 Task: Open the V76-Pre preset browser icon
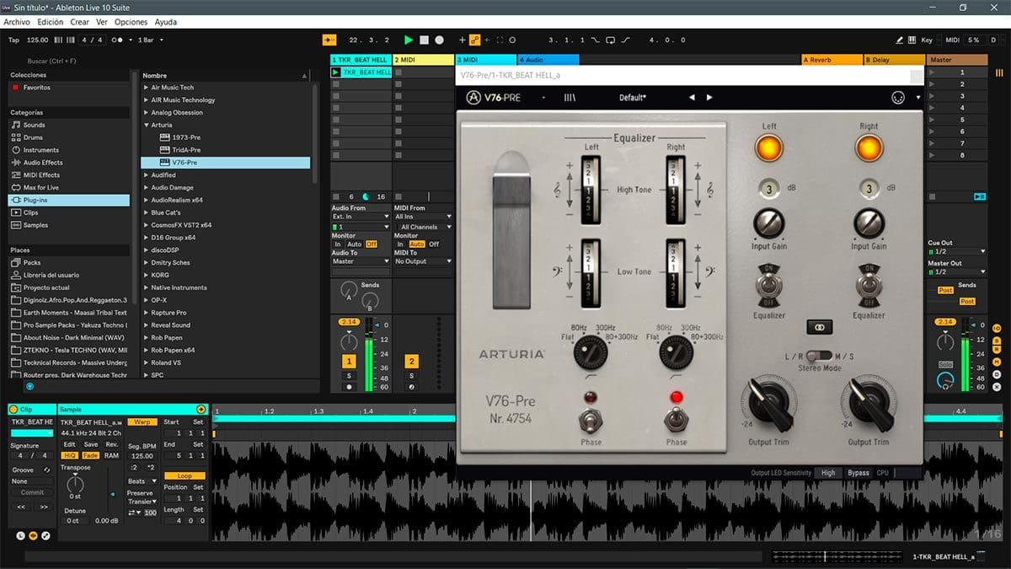[570, 98]
